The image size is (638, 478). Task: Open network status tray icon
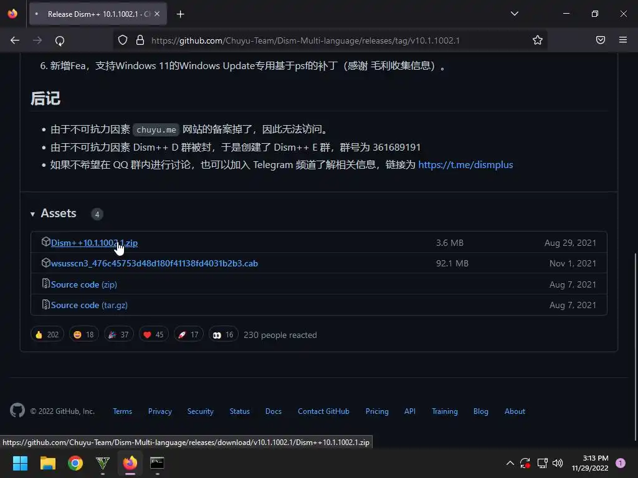[542, 463]
